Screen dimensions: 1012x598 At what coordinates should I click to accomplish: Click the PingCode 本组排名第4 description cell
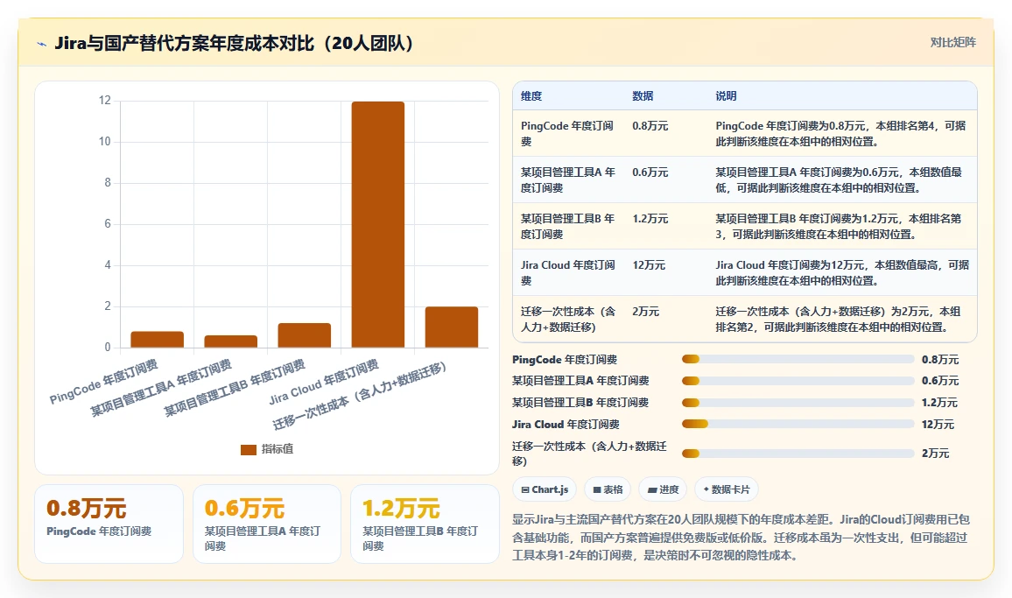coord(841,134)
